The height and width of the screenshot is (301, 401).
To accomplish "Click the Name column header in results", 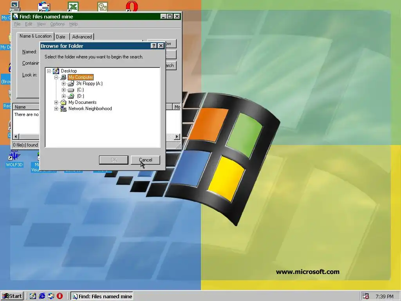I will (26, 107).
